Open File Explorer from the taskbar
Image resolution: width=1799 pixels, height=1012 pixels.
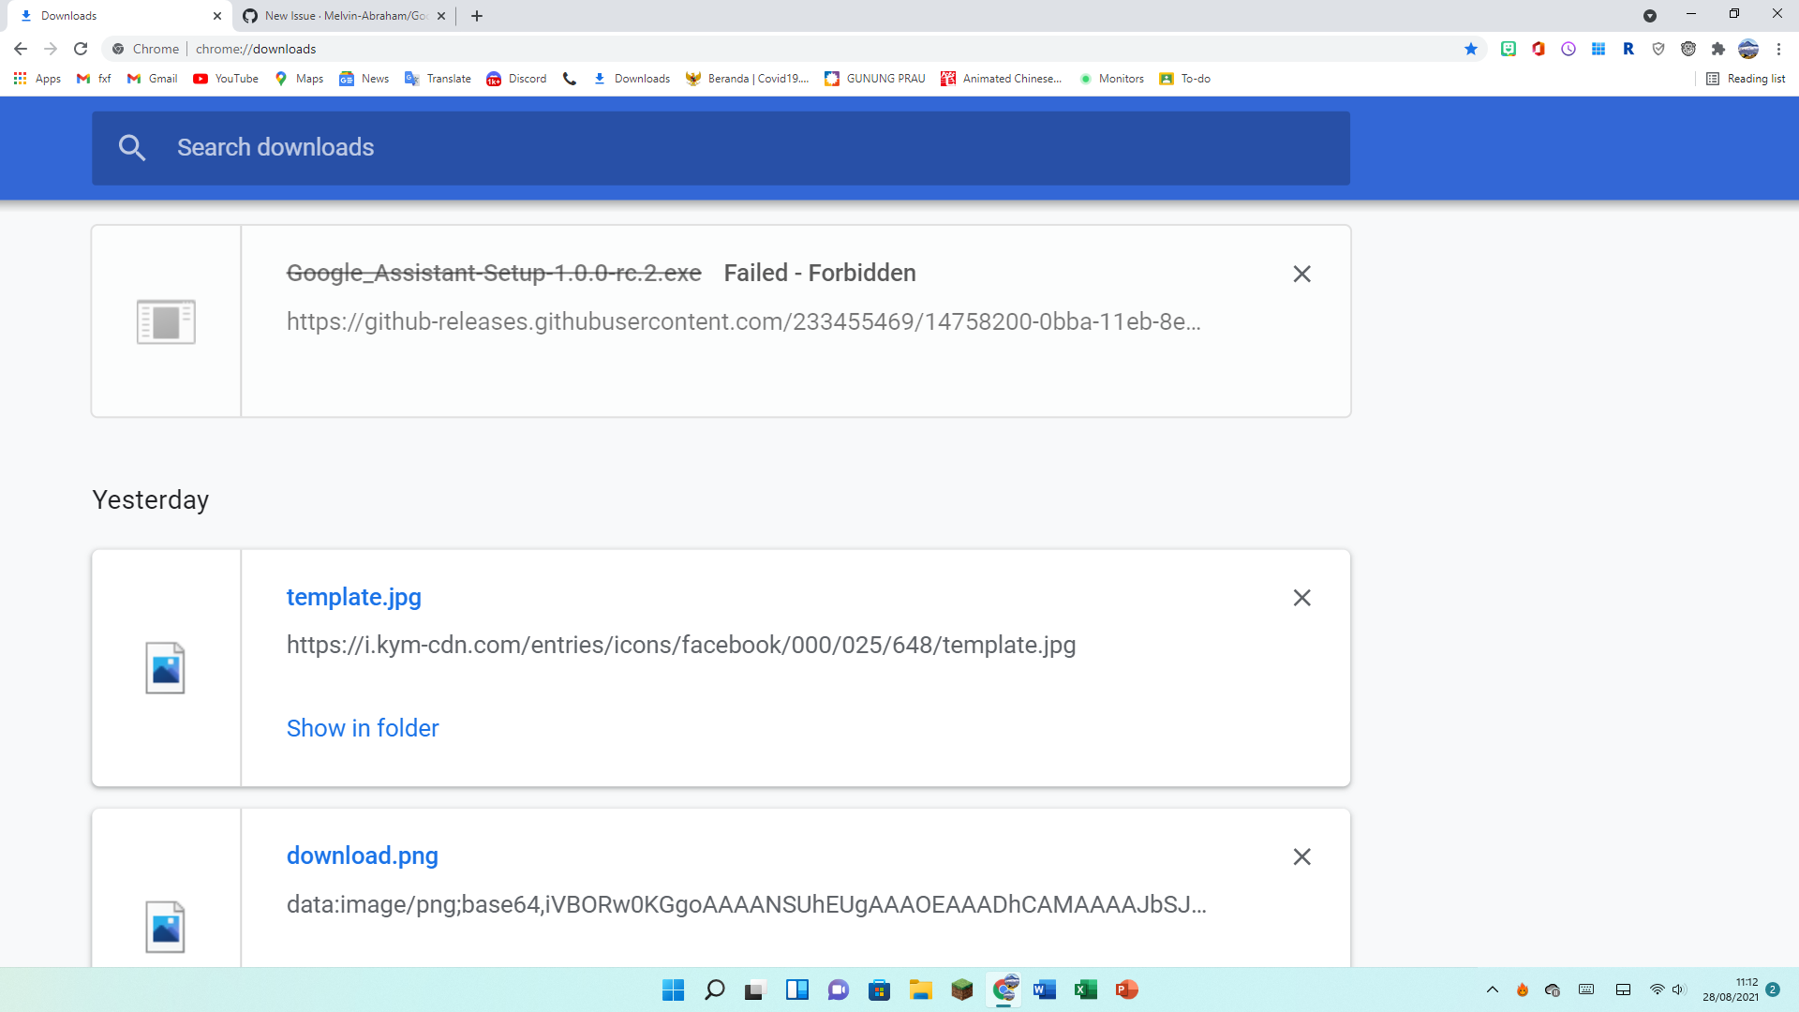click(920, 990)
